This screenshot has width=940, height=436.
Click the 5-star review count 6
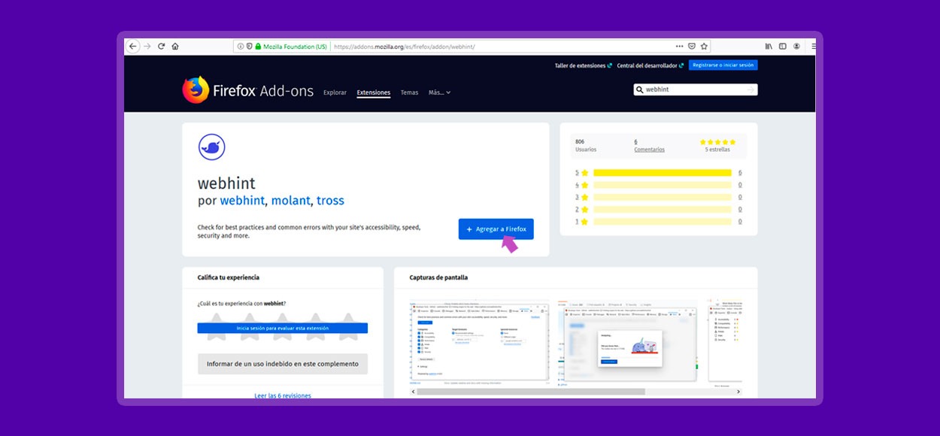(740, 173)
